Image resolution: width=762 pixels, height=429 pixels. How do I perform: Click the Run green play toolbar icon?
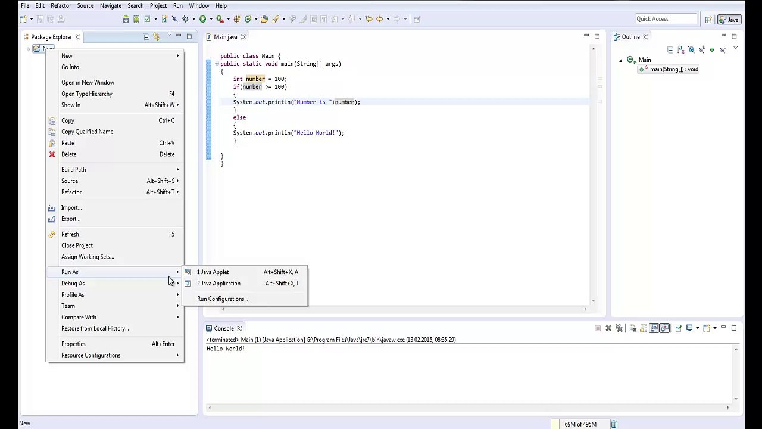click(202, 19)
